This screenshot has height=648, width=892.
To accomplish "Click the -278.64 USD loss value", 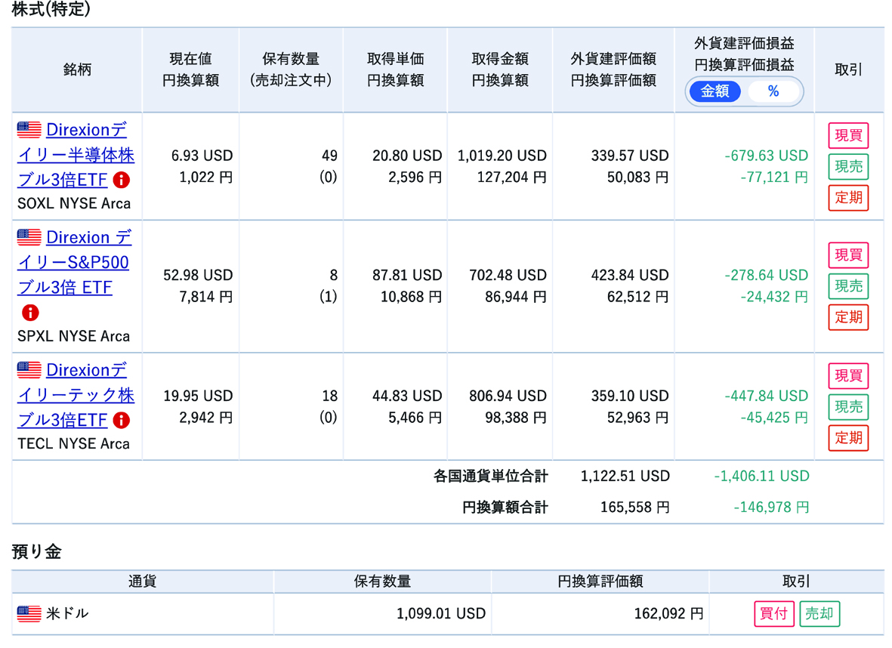I will tap(767, 275).
